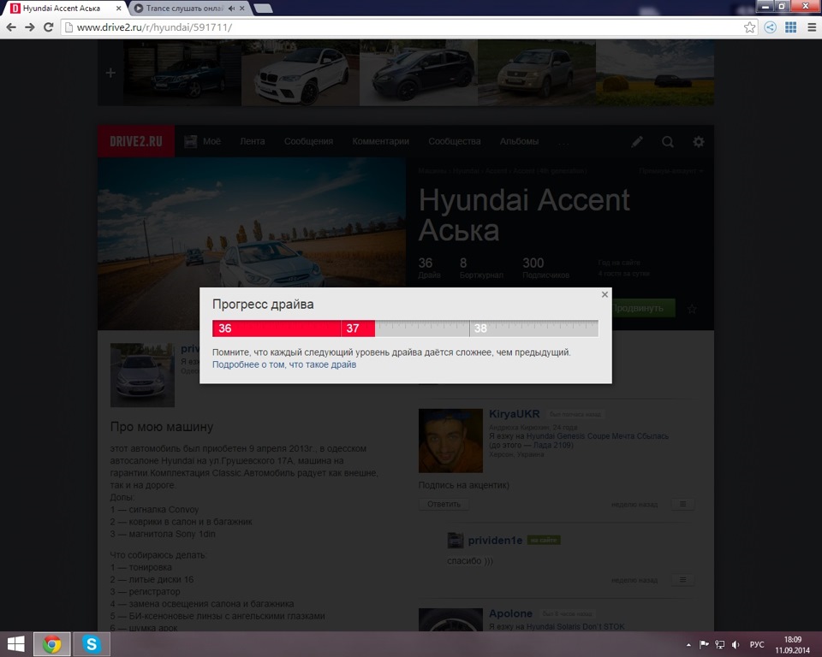
Task: Open Премиум-аккаунт dropdown
Action: point(671,171)
